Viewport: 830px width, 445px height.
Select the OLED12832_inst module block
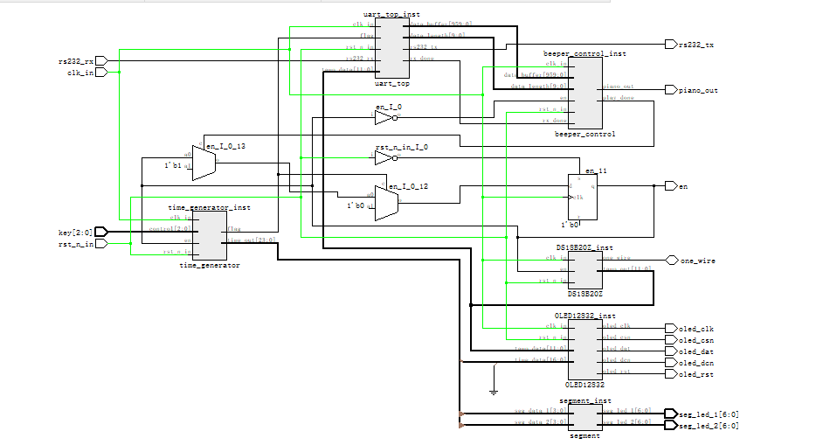(584, 350)
